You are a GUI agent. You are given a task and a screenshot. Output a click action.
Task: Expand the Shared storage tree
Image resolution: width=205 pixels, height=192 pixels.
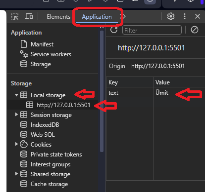pos(16,174)
